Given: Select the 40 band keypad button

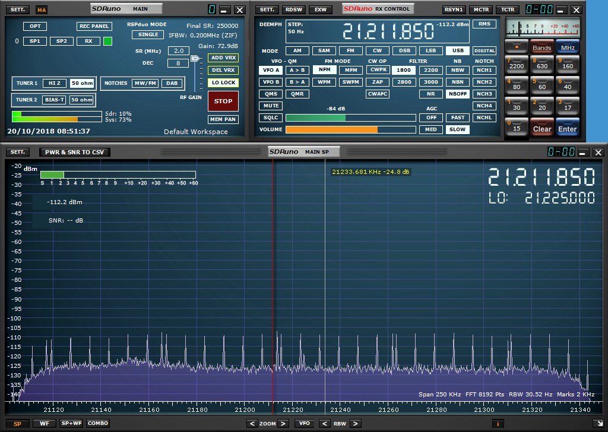Looking at the screenshot, I should pyautogui.click(x=568, y=85).
